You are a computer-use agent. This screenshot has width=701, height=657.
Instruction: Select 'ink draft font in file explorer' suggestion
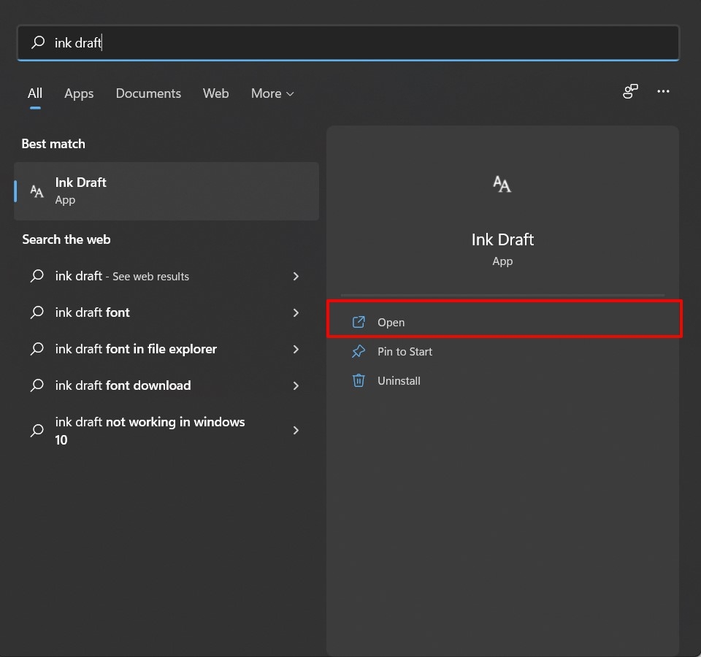pos(166,349)
